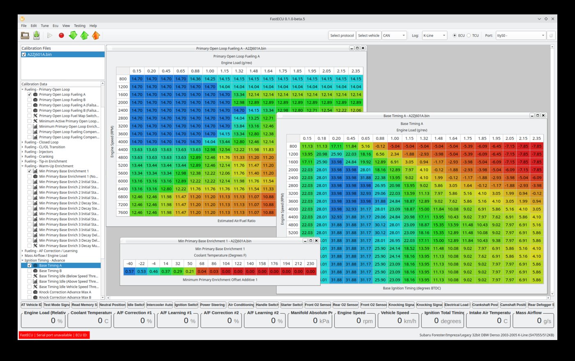
Task: Check the Primary Open Loop Fueling B checkbox
Action: click(29, 100)
